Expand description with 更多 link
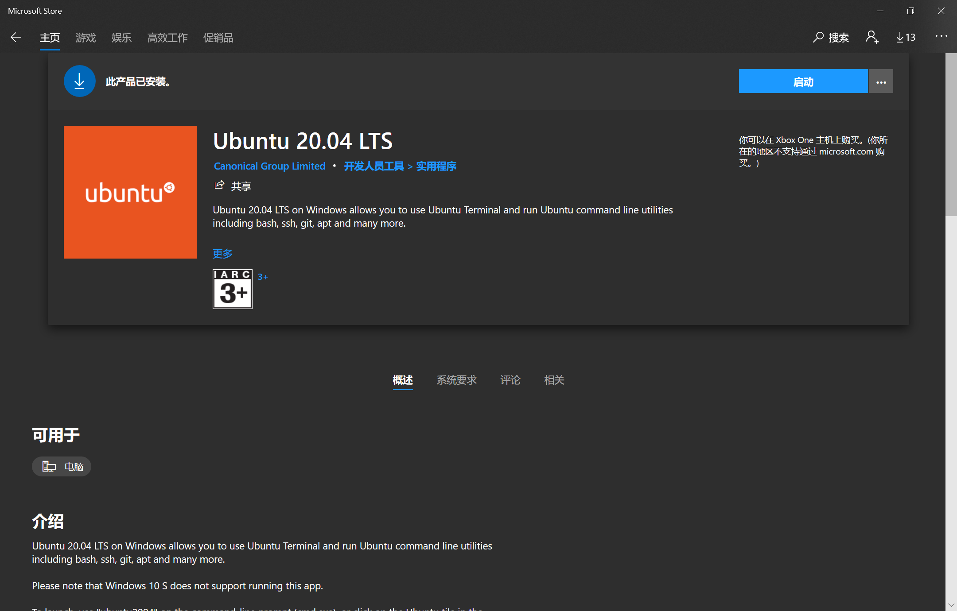This screenshot has height=611, width=957. [222, 254]
